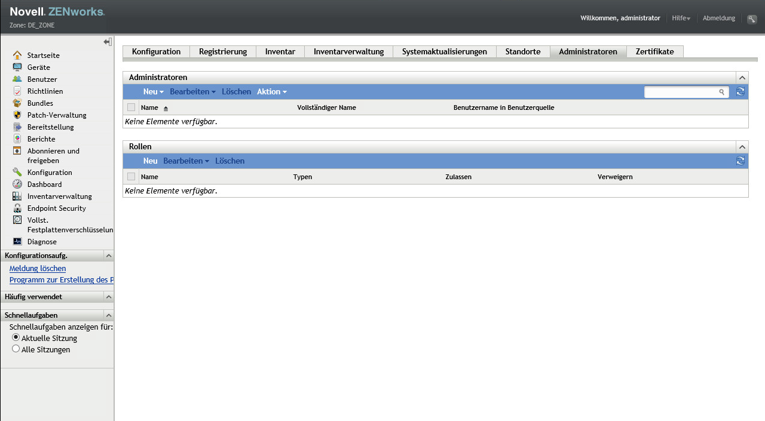Open the Neu dropdown in Administratoren
This screenshot has height=421, width=765.
point(153,91)
